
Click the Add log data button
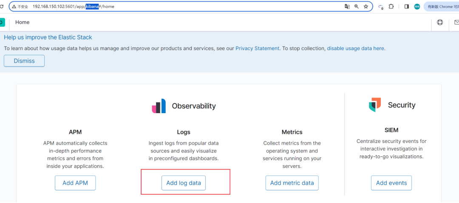click(184, 183)
